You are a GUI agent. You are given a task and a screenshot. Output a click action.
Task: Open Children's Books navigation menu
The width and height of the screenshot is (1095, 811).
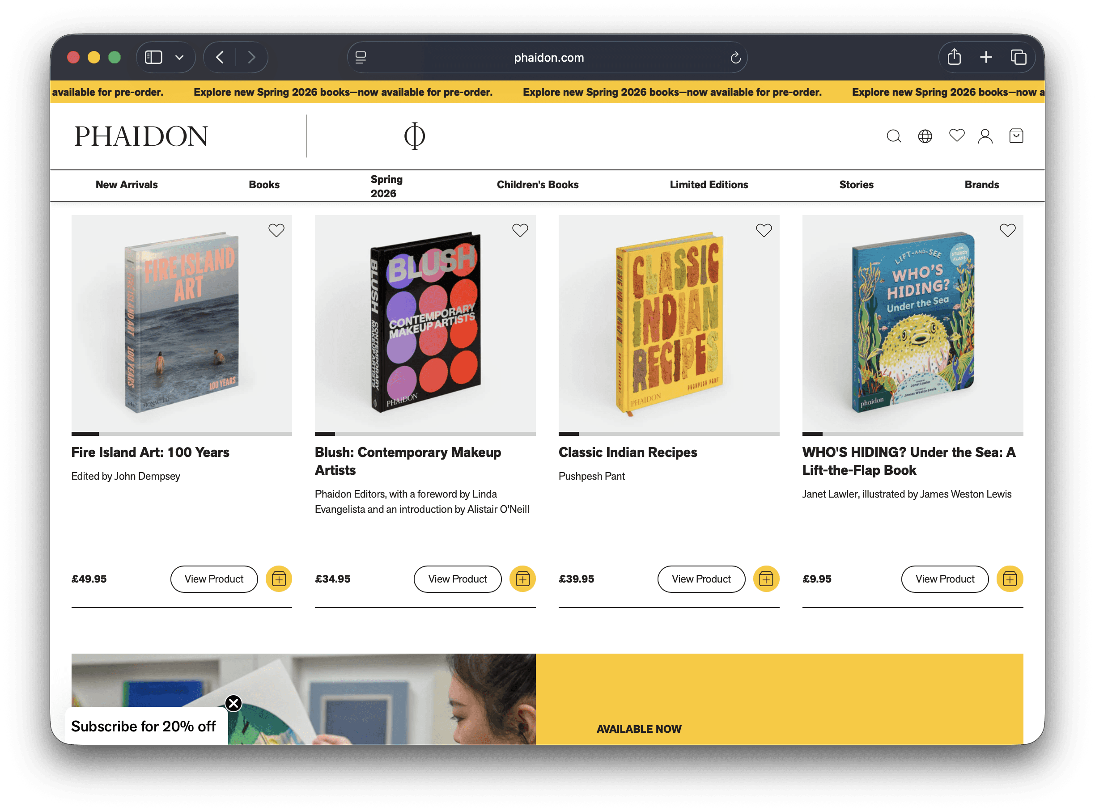tap(537, 185)
